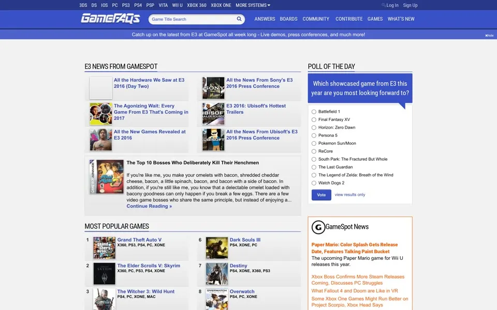497x310 pixels.
Task: Go to the PS4 platform page
Action: point(138,5)
